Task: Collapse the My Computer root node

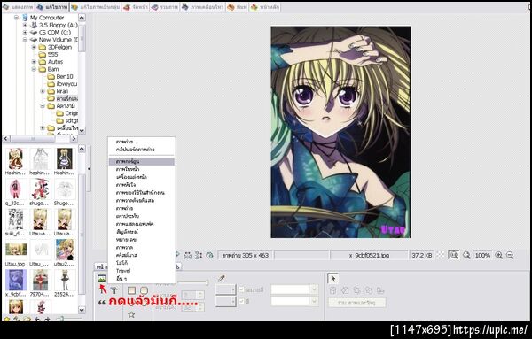Action: click(16, 18)
